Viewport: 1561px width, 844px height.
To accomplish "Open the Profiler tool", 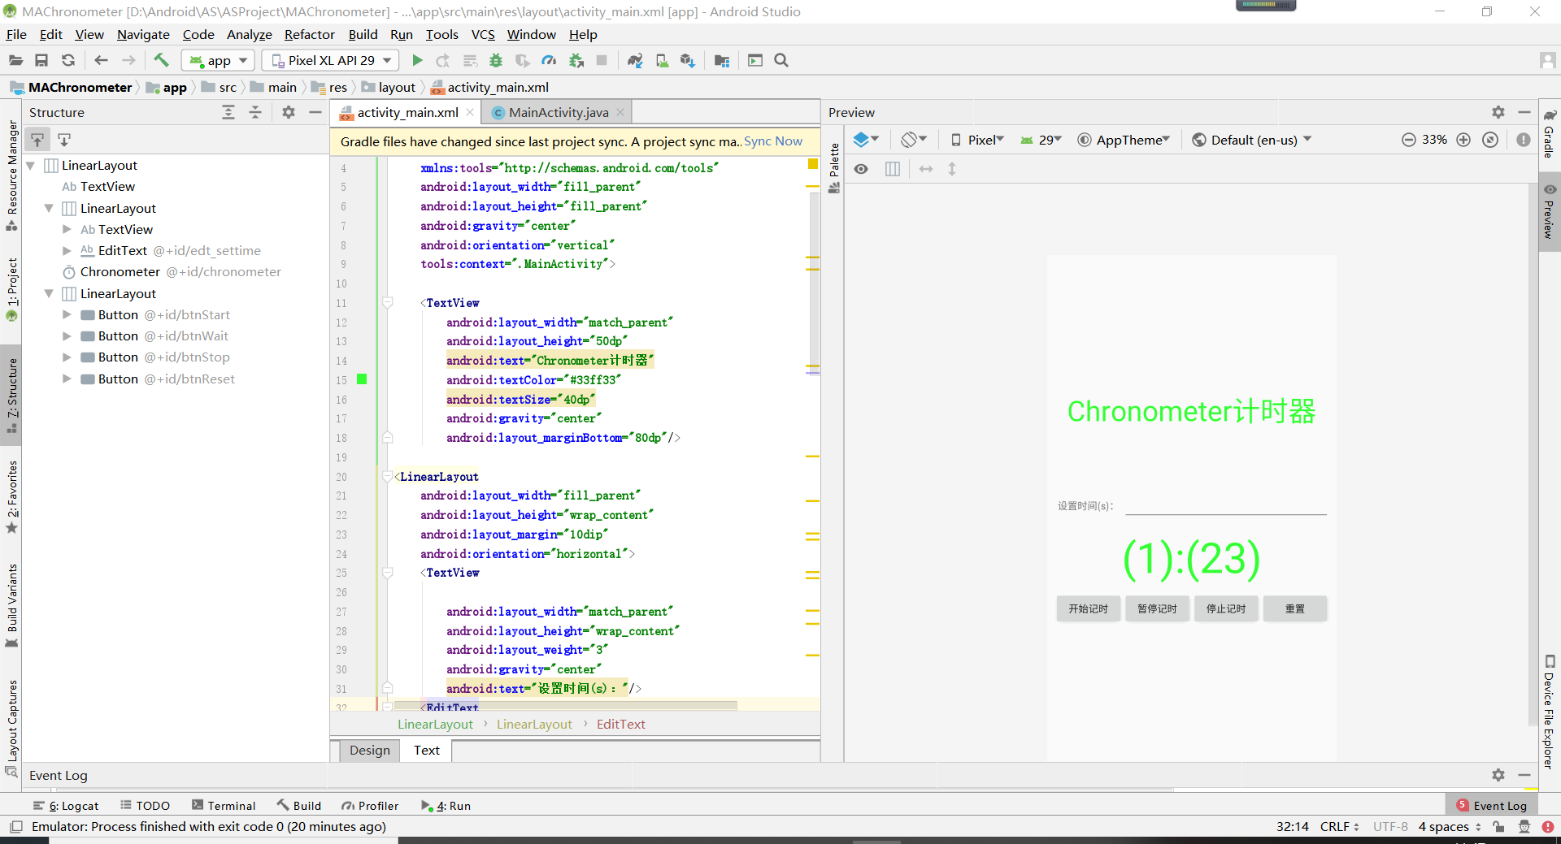I will [550, 60].
